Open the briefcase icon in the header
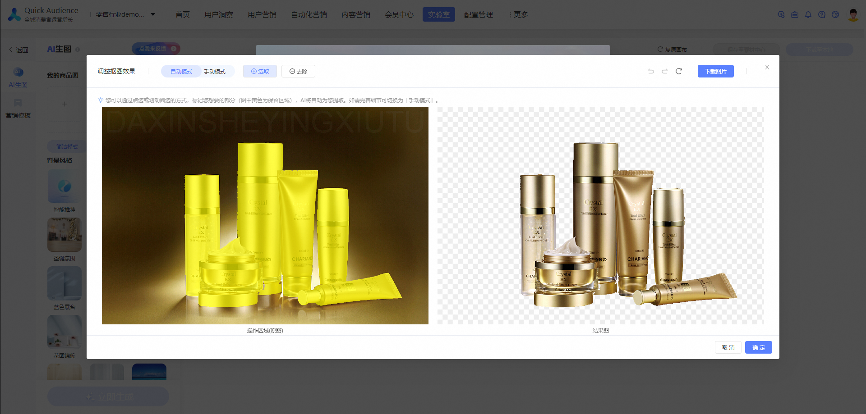 coord(795,14)
